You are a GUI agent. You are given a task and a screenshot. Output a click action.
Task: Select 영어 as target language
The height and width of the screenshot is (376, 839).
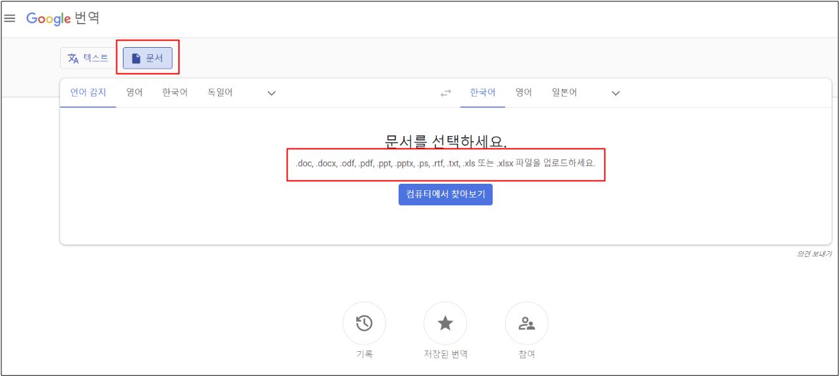pos(523,93)
